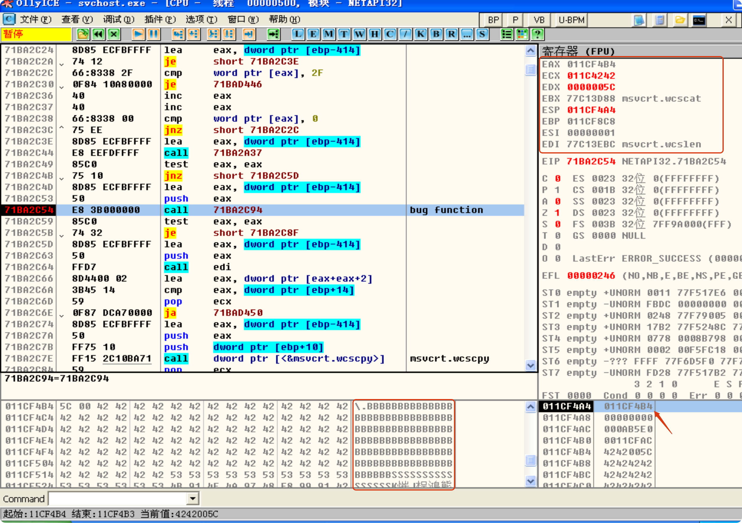The height and width of the screenshot is (523, 742).
Task: Toggle the Z flag value
Action: [x=557, y=213]
